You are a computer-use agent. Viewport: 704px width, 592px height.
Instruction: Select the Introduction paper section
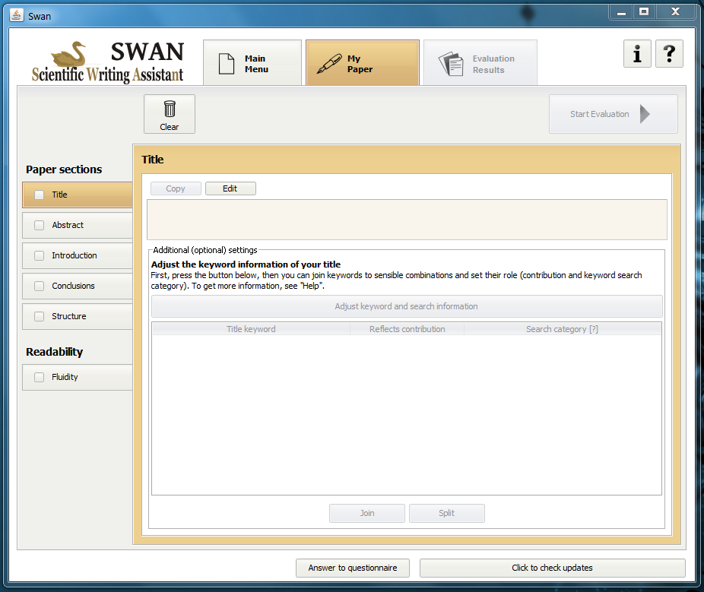click(78, 255)
